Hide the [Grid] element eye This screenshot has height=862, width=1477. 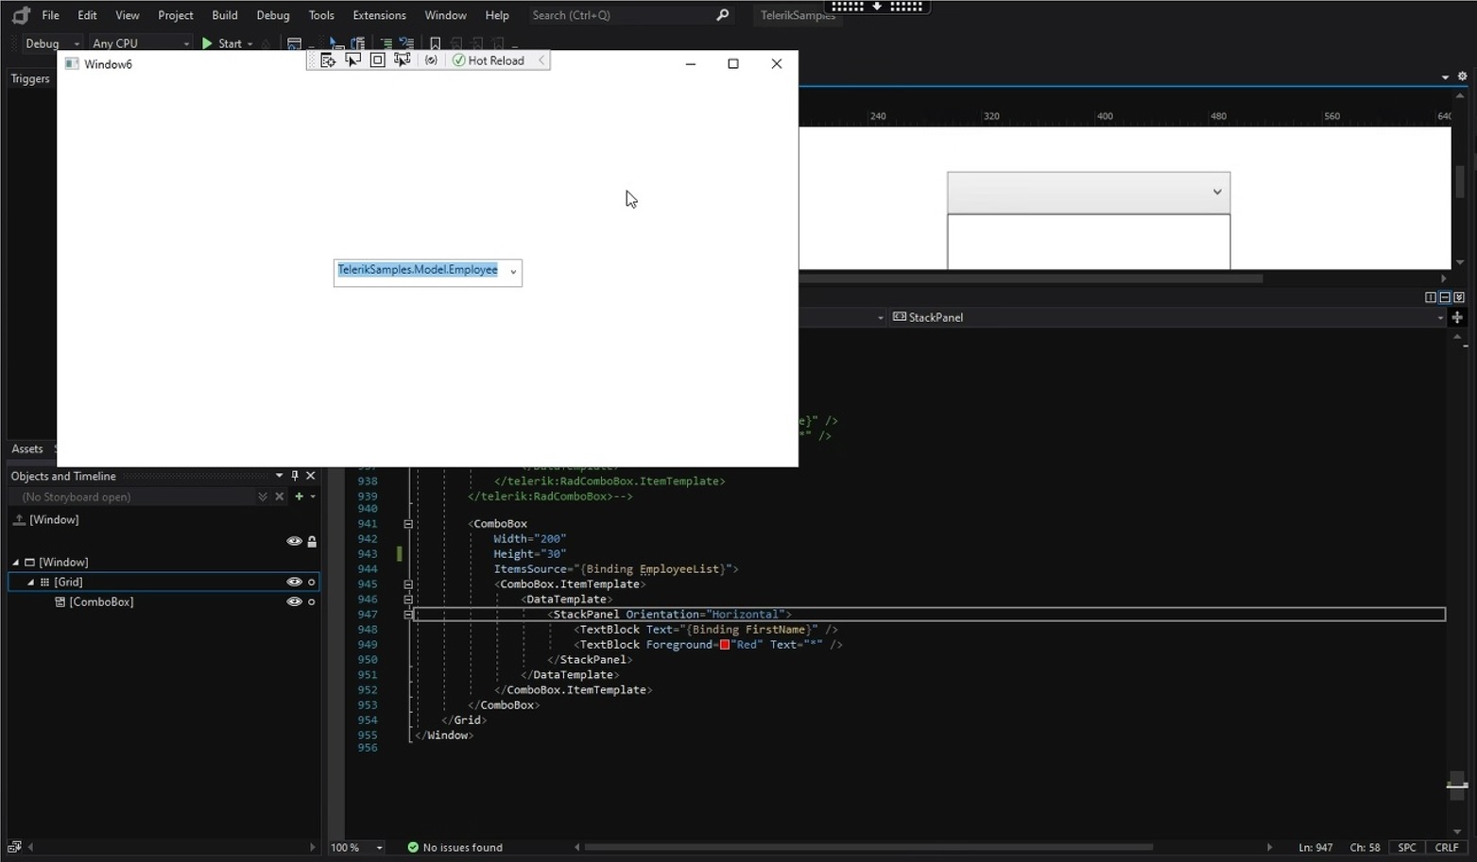pos(294,583)
